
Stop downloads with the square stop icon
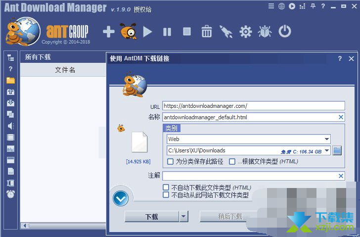coord(187,32)
